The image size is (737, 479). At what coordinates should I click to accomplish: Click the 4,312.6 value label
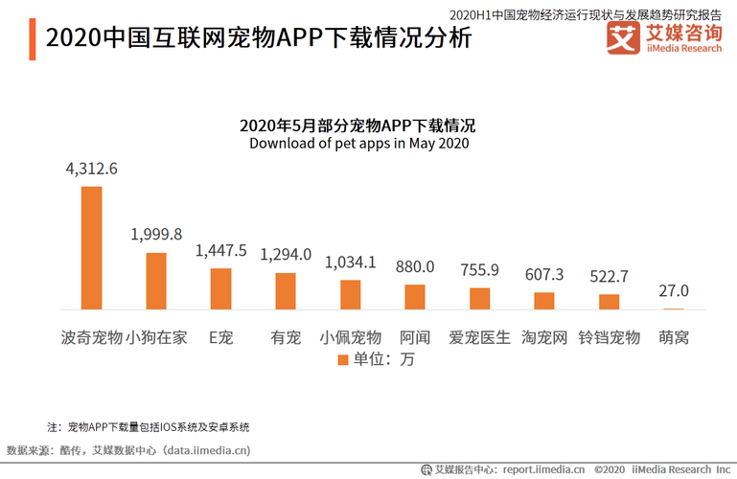pos(91,169)
